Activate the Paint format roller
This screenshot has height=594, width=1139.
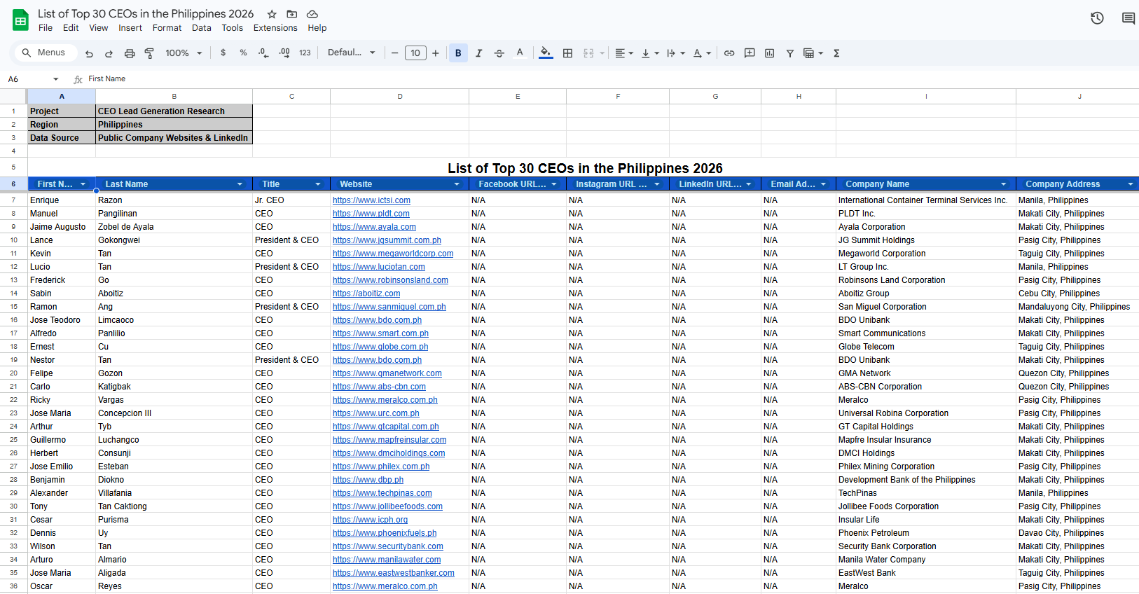click(149, 53)
